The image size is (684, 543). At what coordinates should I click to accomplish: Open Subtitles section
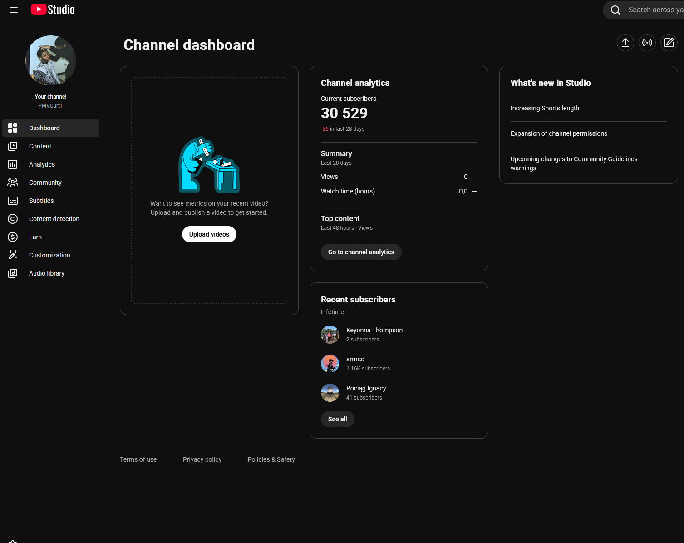(51, 201)
